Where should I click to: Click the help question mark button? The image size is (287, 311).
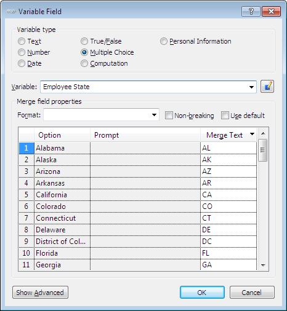(251, 11)
